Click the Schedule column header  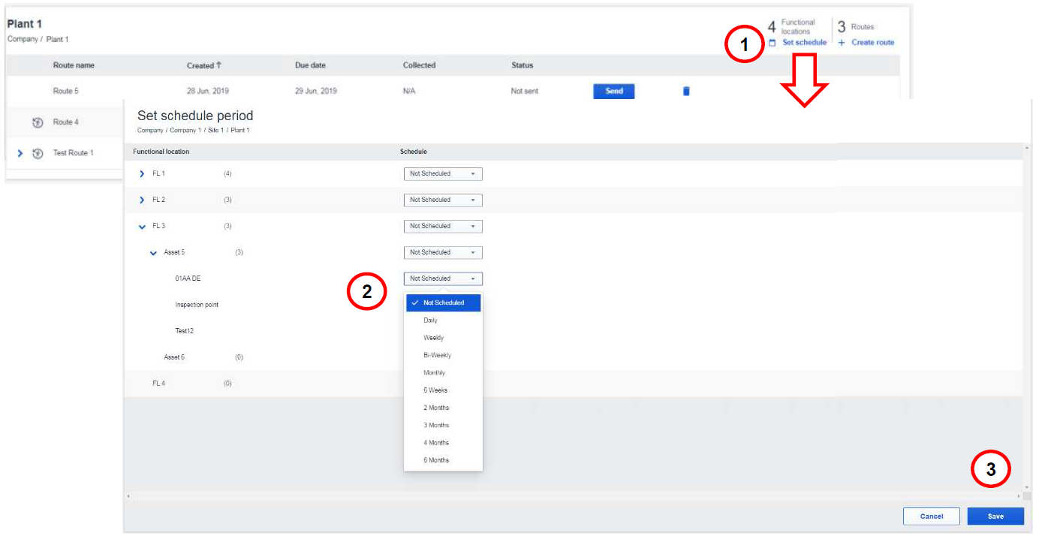tap(414, 152)
